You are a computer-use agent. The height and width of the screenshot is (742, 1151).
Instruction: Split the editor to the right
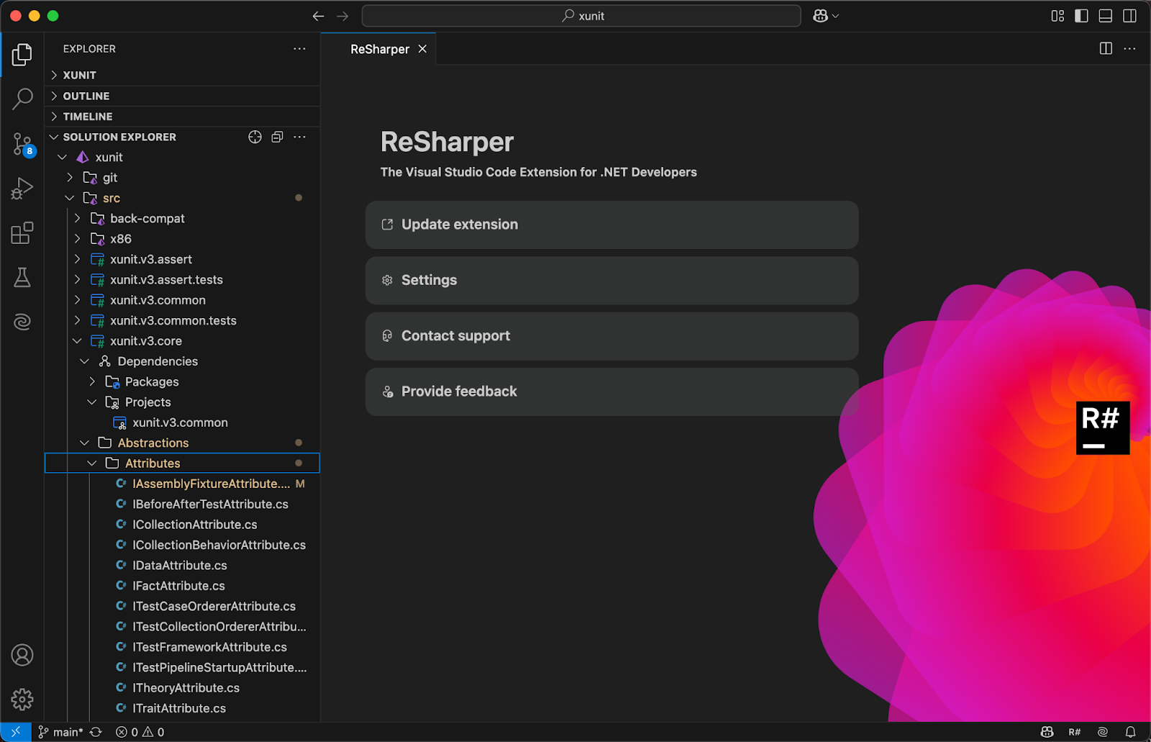[x=1106, y=48]
